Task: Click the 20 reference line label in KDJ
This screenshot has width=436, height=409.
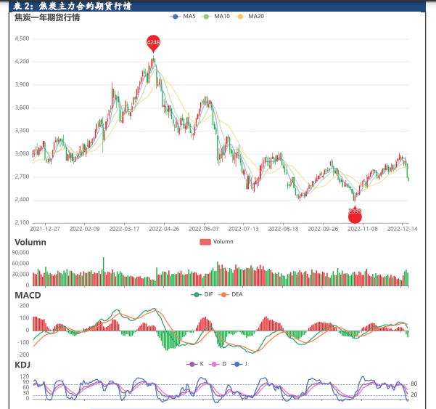Action: [x=414, y=394]
